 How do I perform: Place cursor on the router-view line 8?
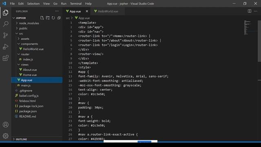(x=91, y=54)
